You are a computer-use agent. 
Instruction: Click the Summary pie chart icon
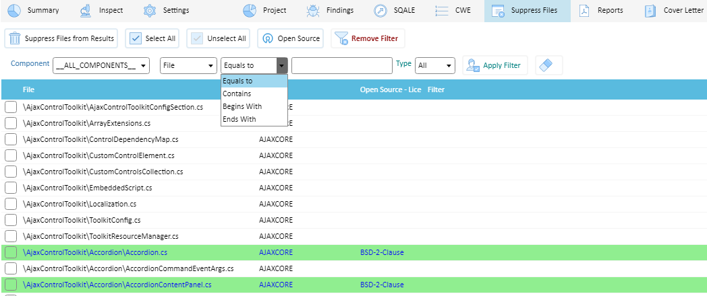[x=14, y=10]
